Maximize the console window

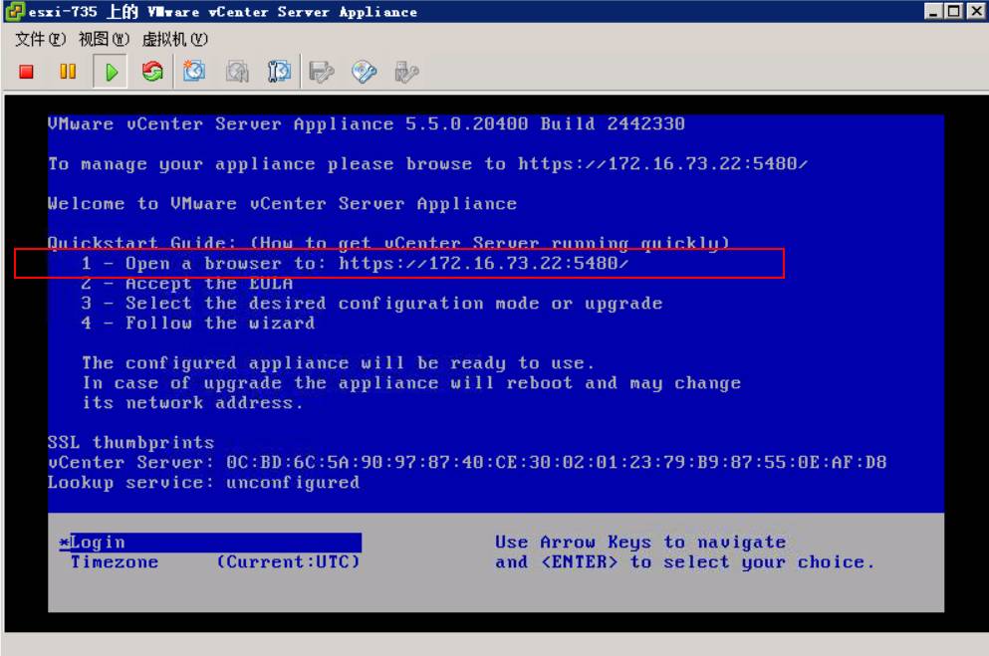tap(954, 11)
